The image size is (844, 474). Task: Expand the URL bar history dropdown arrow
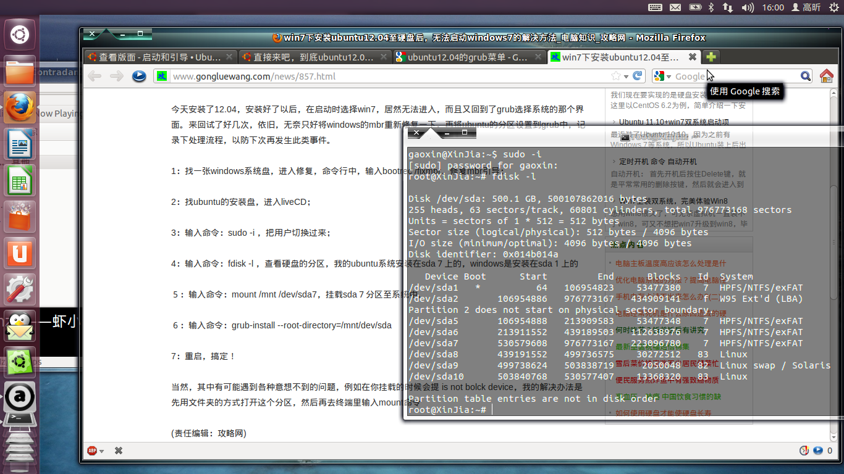pos(626,77)
